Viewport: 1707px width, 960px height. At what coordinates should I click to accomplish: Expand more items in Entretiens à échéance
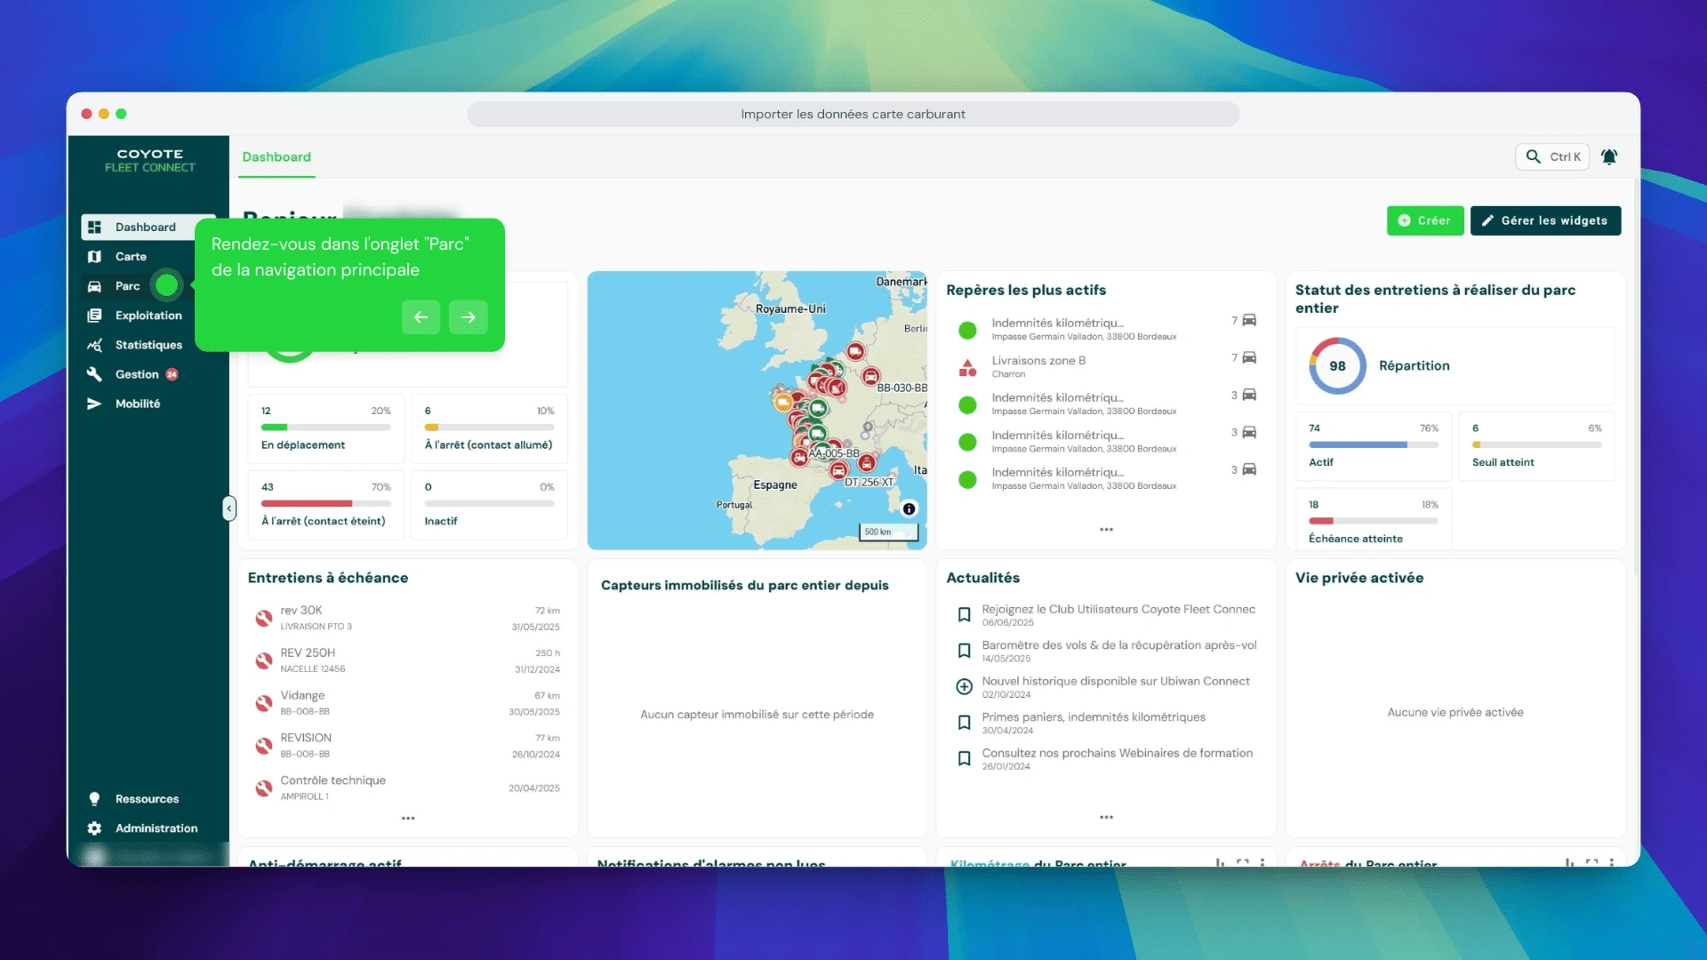click(x=408, y=819)
